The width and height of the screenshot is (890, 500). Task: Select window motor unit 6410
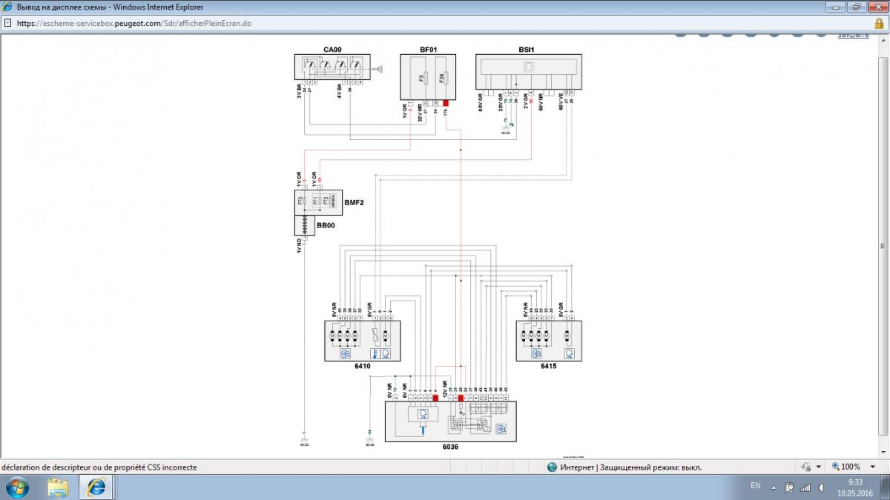pos(362,341)
